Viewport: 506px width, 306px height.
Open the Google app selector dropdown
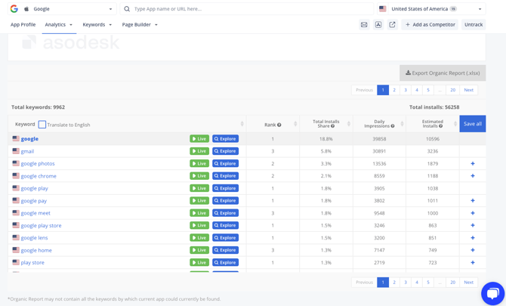[x=61, y=9]
